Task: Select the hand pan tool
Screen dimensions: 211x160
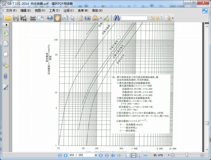Action: click(57, 18)
